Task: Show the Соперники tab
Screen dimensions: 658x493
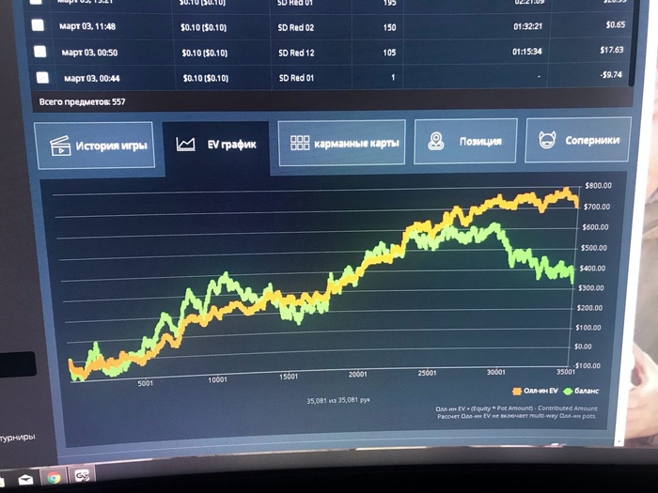Action: pos(578,140)
